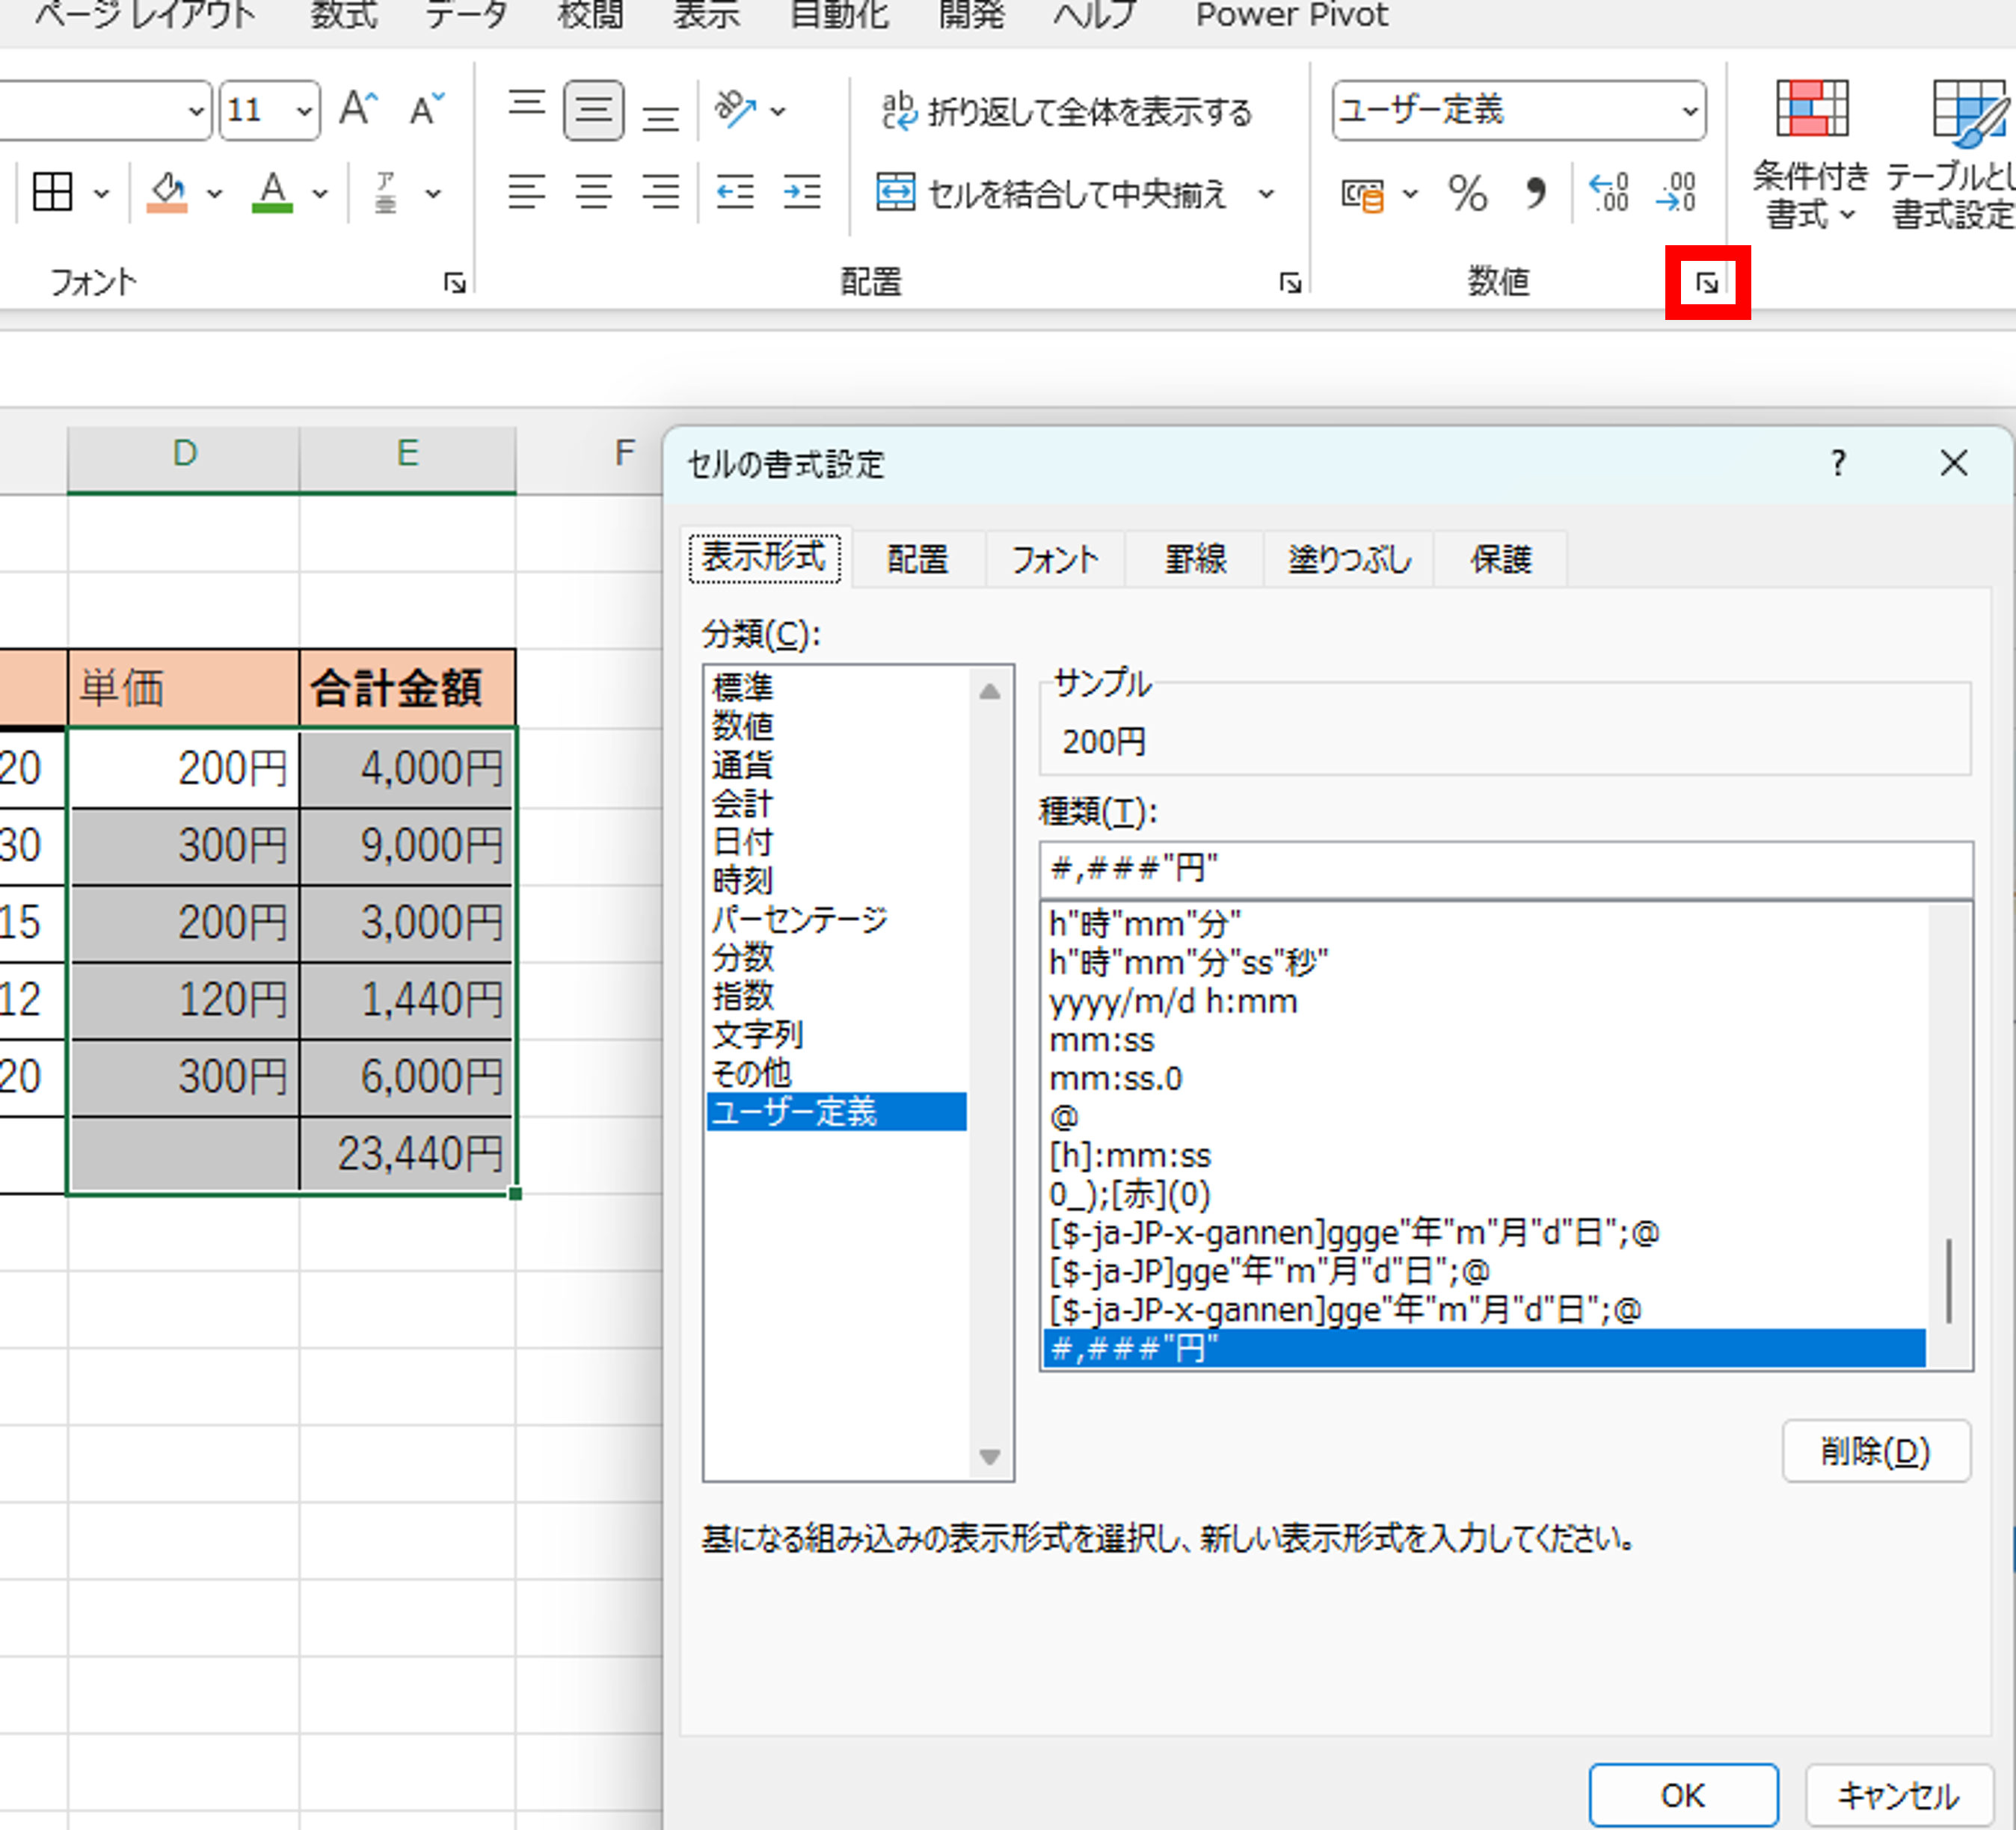Click the phonetic guide (furigana) icon
Viewport: 2016px width, 1830px height.
[386, 192]
